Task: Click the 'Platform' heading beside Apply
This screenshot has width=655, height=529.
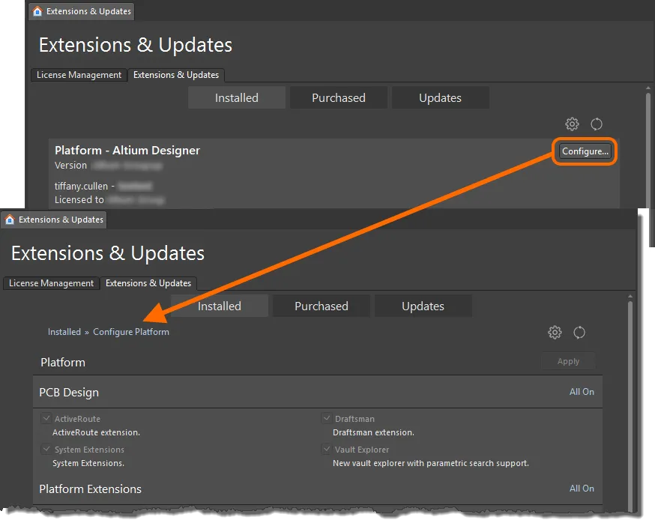Action: click(x=63, y=363)
